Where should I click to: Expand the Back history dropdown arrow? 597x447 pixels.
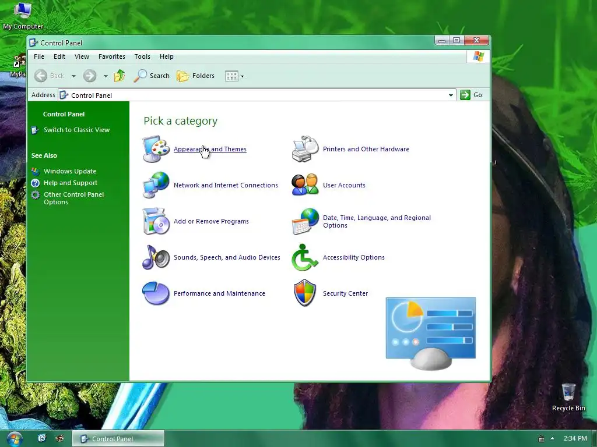73,76
